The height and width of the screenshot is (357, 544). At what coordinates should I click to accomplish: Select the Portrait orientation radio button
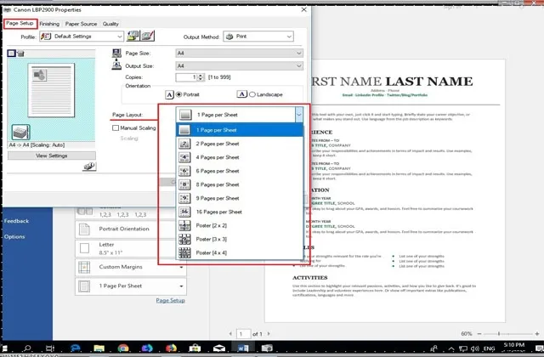[179, 93]
